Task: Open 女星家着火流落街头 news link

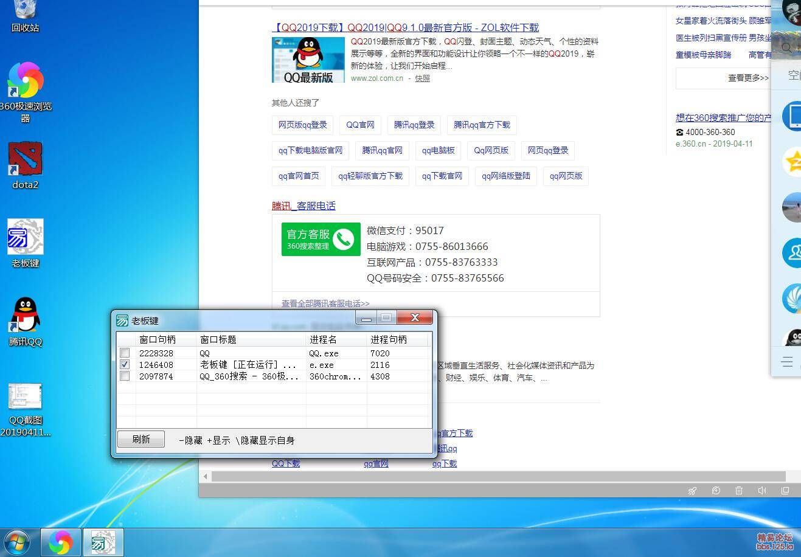Action: (x=711, y=21)
